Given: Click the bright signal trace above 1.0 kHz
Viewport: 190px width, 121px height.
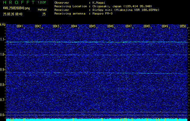Looking at the screenshot, I should pos(97,42).
